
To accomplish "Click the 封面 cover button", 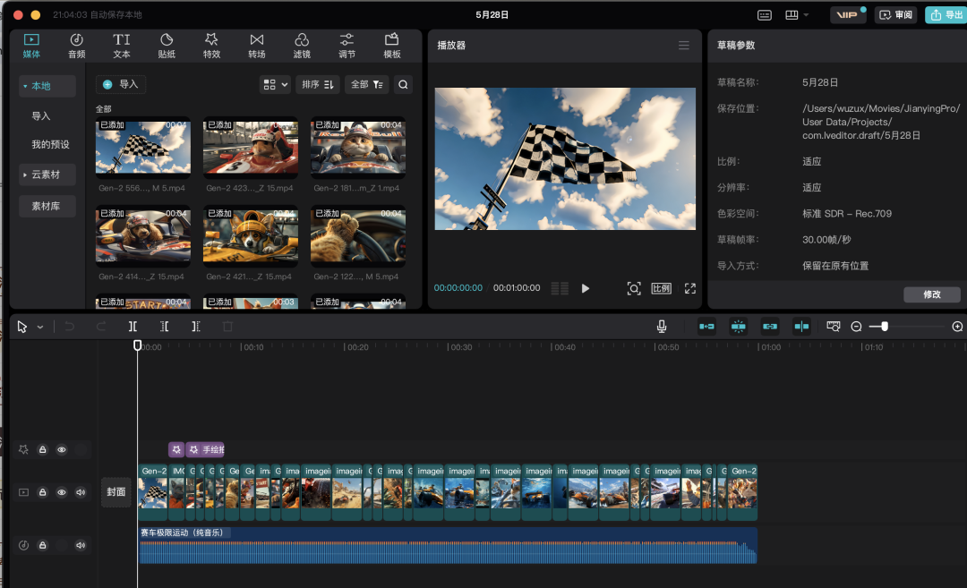I will [116, 492].
